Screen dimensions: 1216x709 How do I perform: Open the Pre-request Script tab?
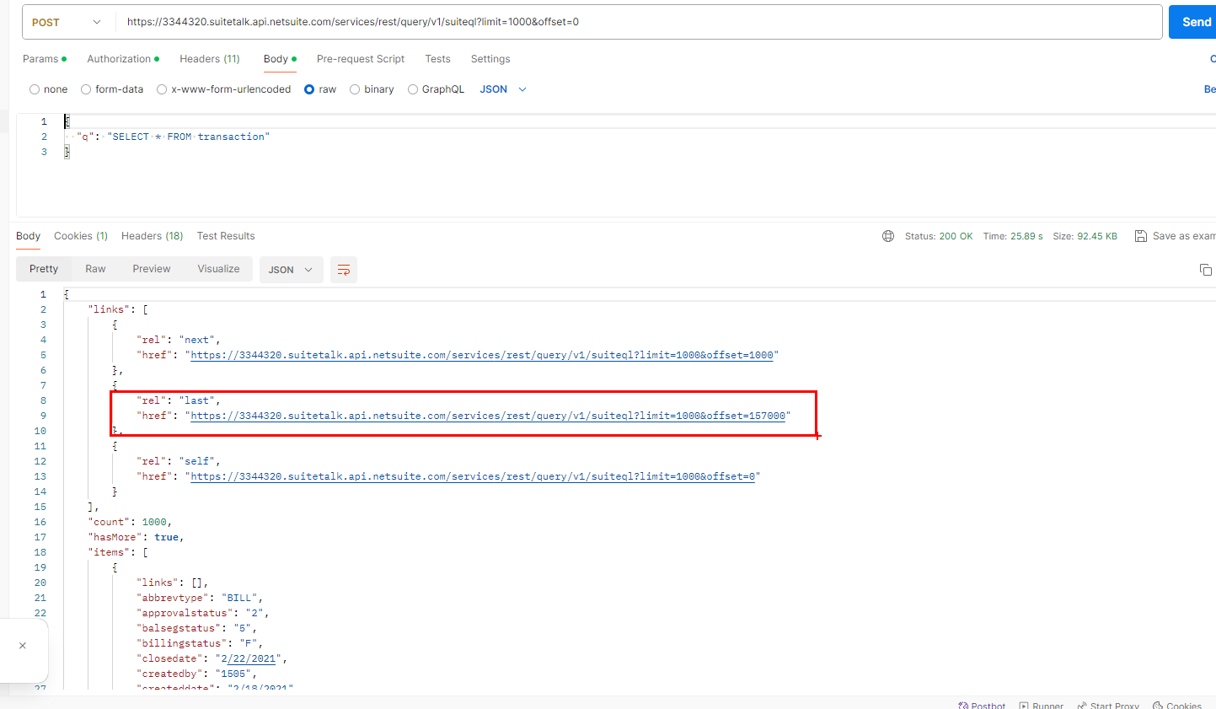(361, 59)
